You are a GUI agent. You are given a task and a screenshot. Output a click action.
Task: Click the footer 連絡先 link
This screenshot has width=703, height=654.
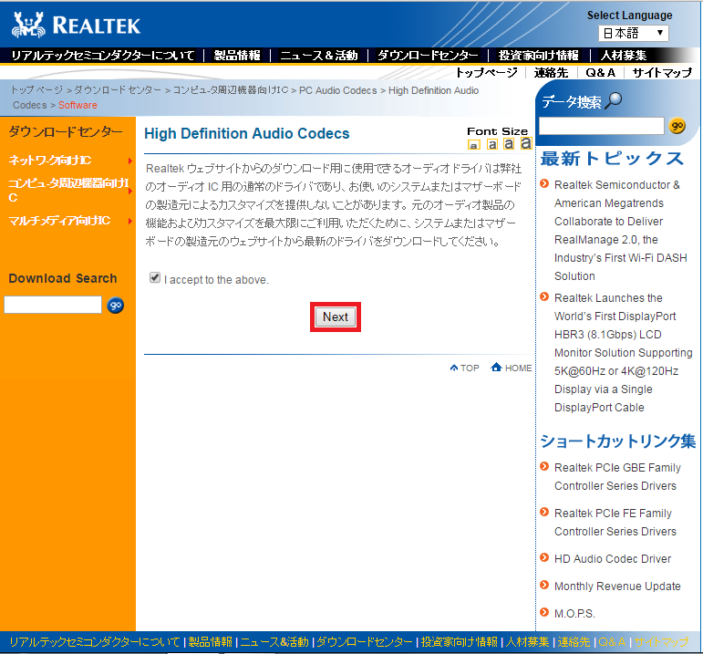click(x=574, y=642)
